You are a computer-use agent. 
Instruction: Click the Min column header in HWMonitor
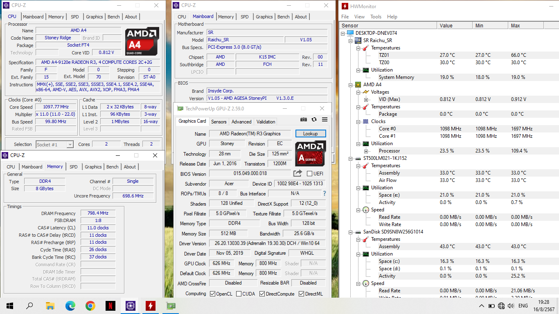(x=490, y=25)
